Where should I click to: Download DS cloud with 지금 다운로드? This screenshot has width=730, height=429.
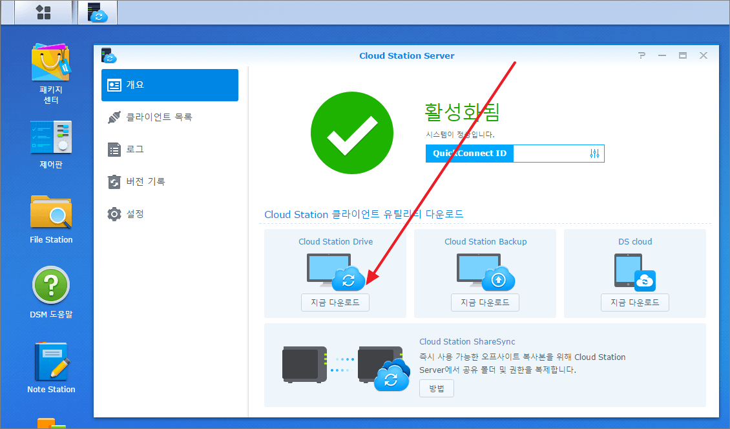coord(635,303)
